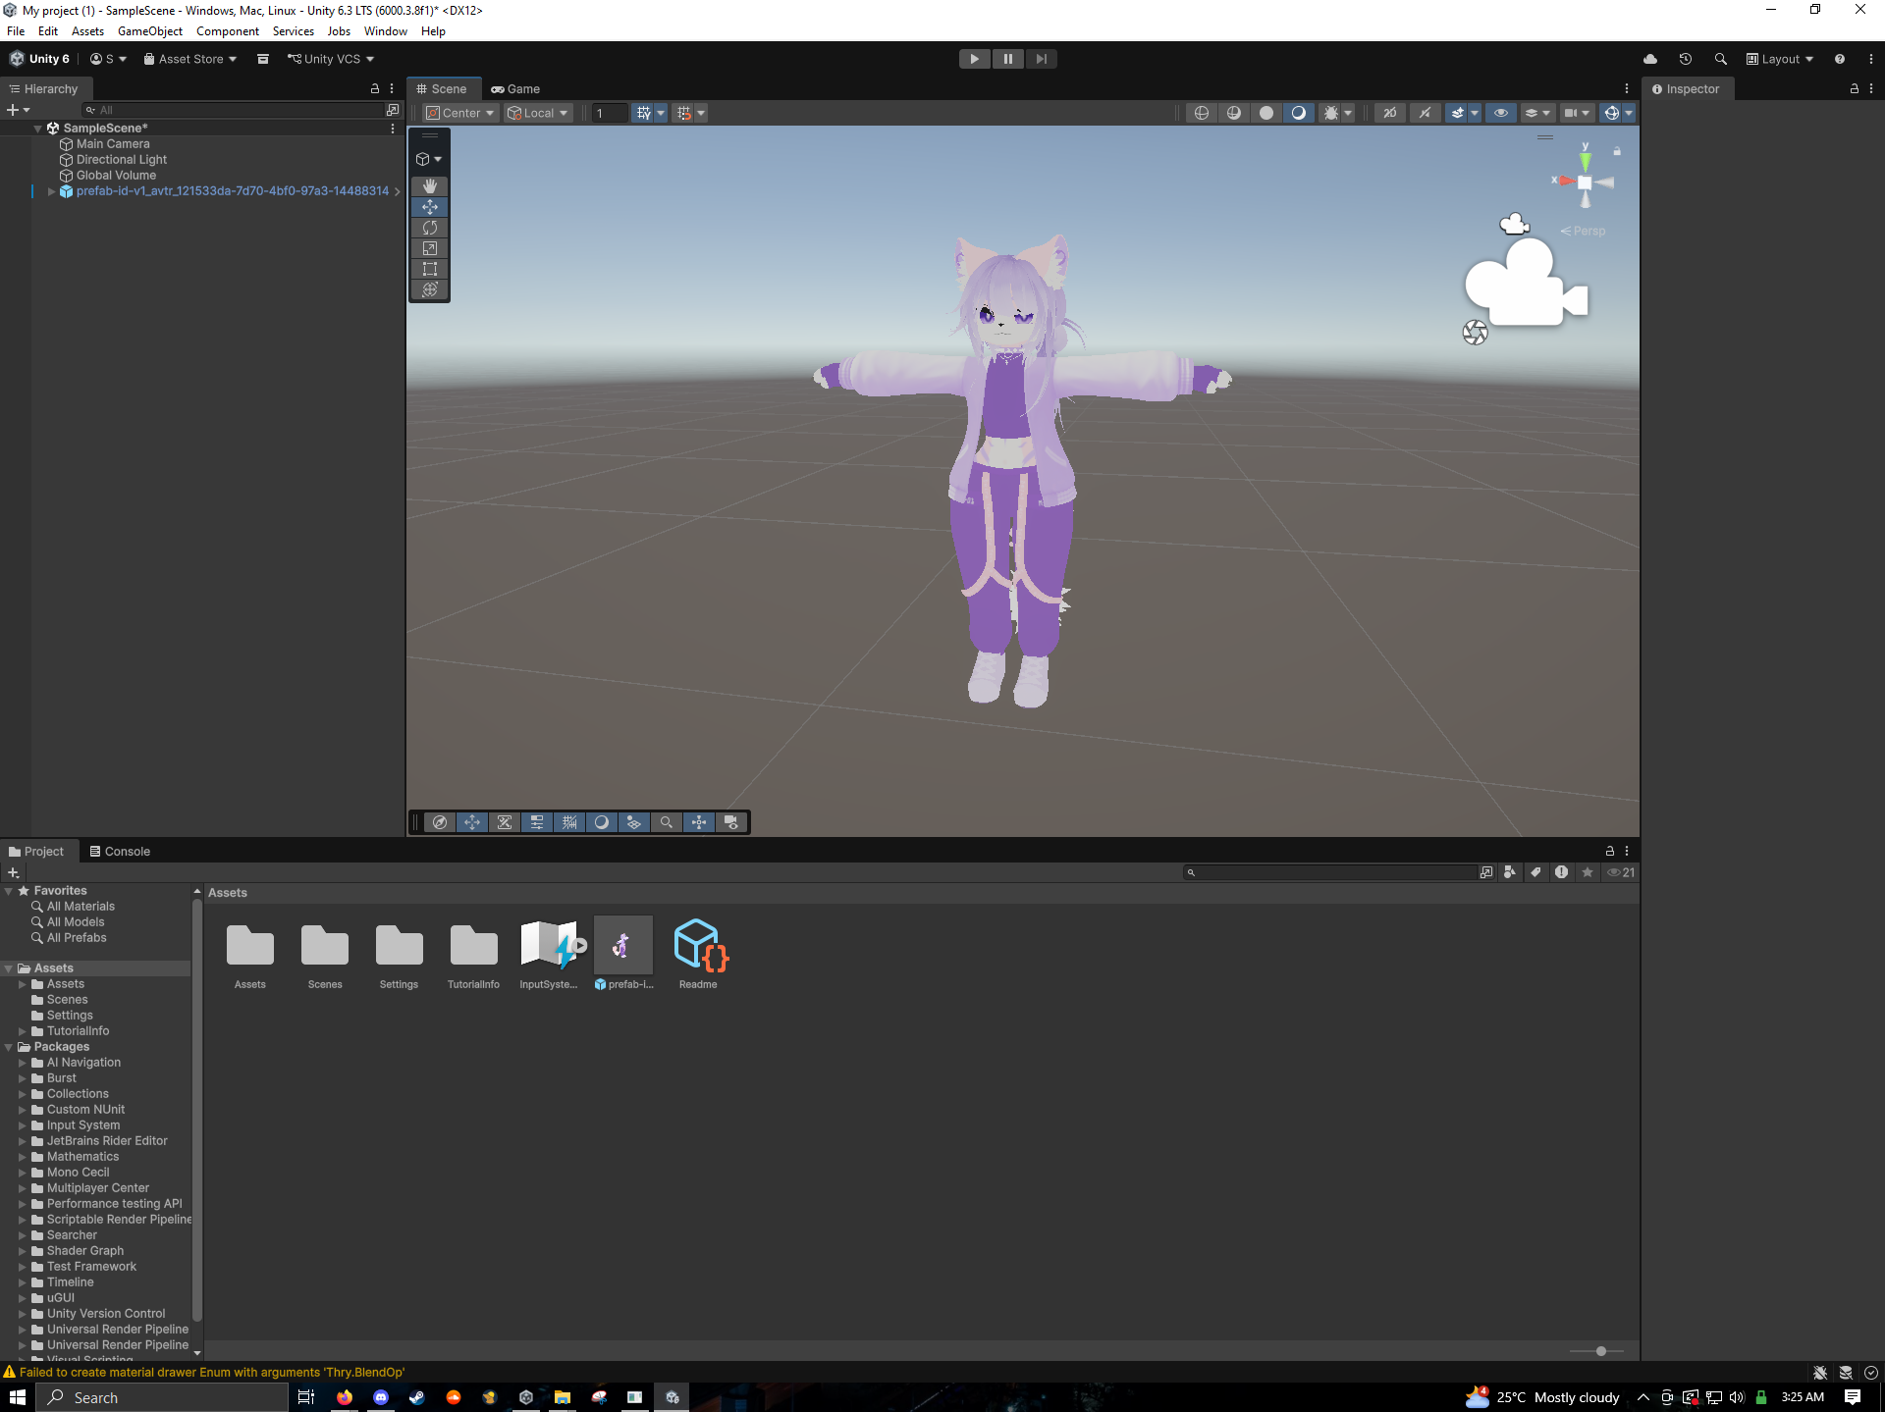The image size is (1885, 1412).
Task: Click the Persp projection label
Action: [x=1589, y=231]
